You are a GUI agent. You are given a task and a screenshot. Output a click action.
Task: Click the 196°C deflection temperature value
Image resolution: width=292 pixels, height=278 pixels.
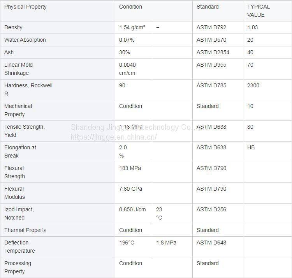(127, 243)
